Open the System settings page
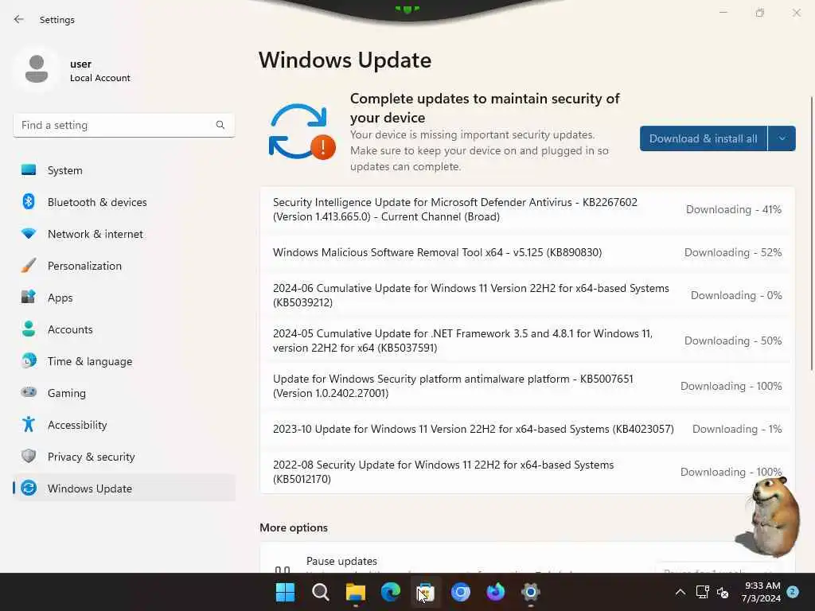815x611 pixels. coord(124,170)
